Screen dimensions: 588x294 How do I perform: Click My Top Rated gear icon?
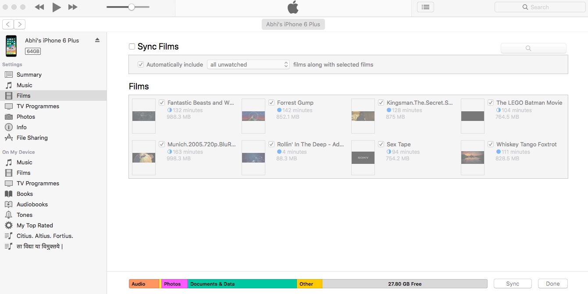tap(9, 225)
